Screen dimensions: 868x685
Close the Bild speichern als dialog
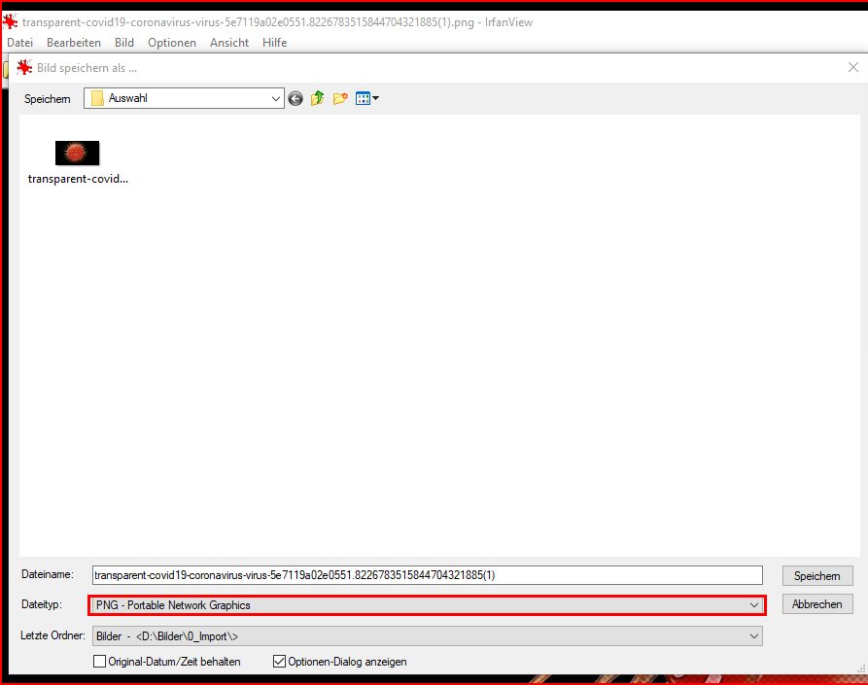(853, 67)
